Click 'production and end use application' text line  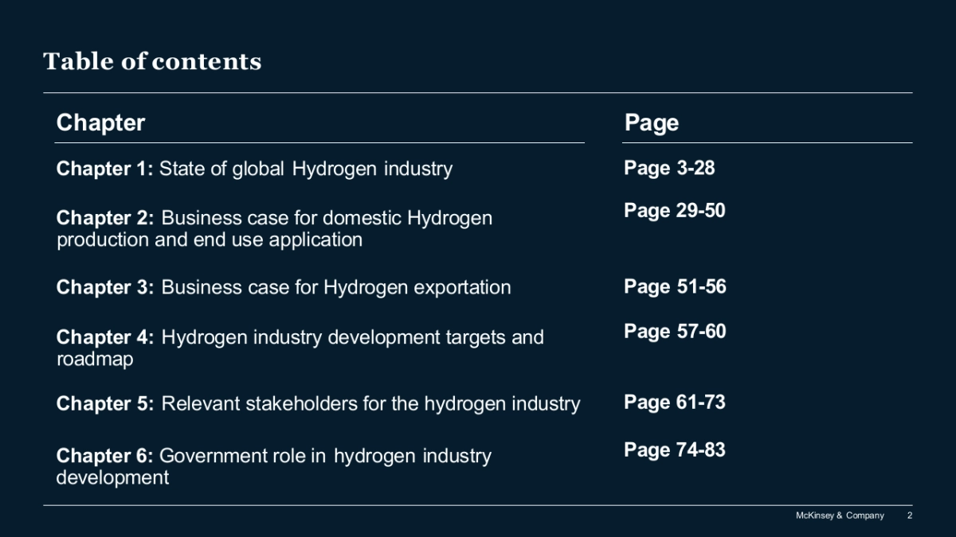tap(210, 239)
